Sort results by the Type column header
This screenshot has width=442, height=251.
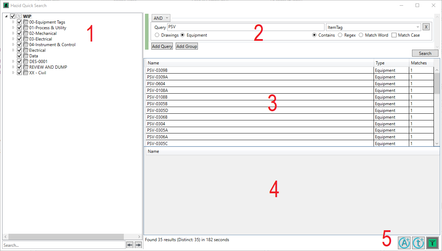point(391,63)
